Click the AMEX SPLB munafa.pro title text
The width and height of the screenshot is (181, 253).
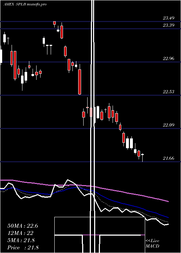[25, 4]
